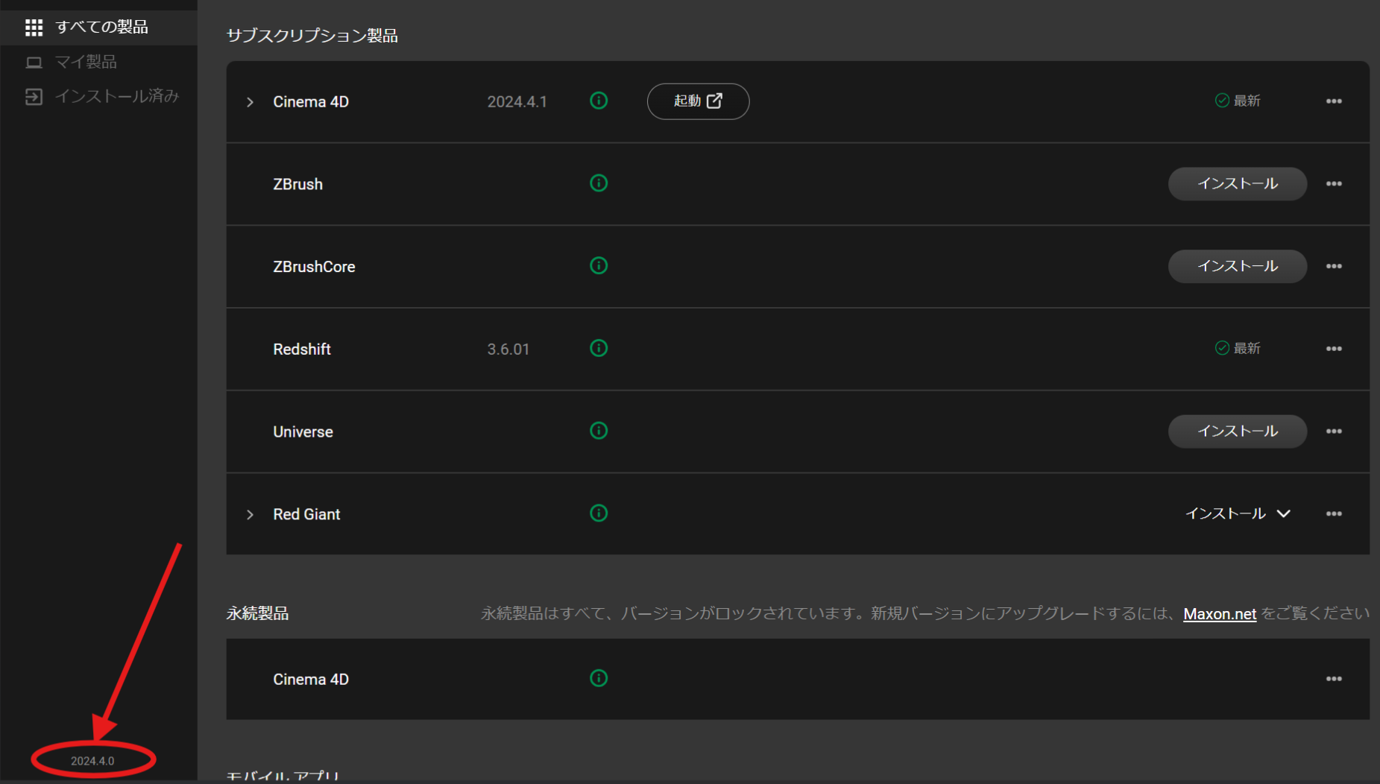Show Red Giant product info icon

coord(599,513)
